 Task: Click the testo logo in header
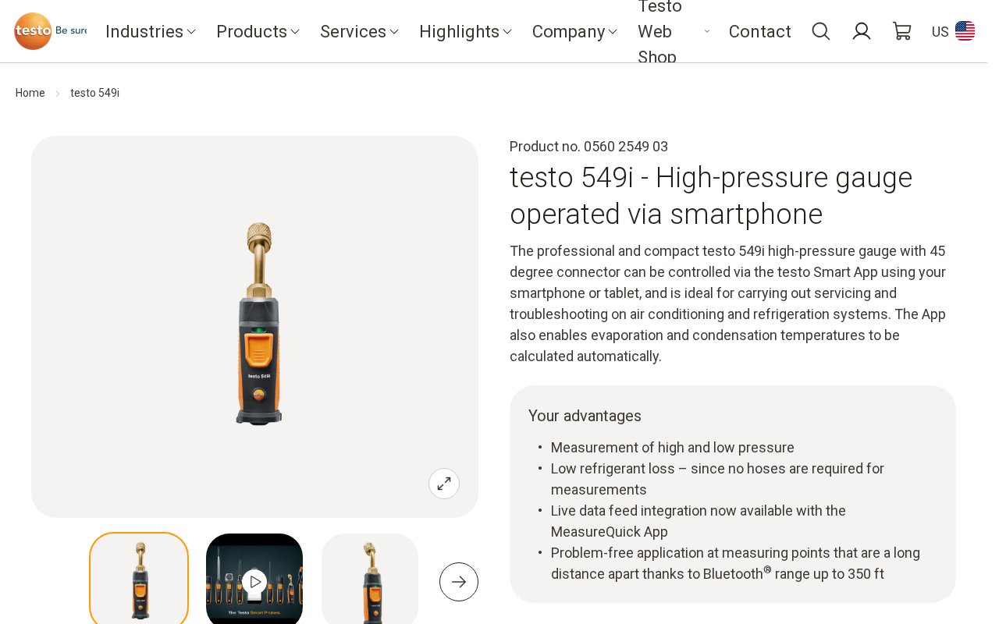tap(50, 31)
